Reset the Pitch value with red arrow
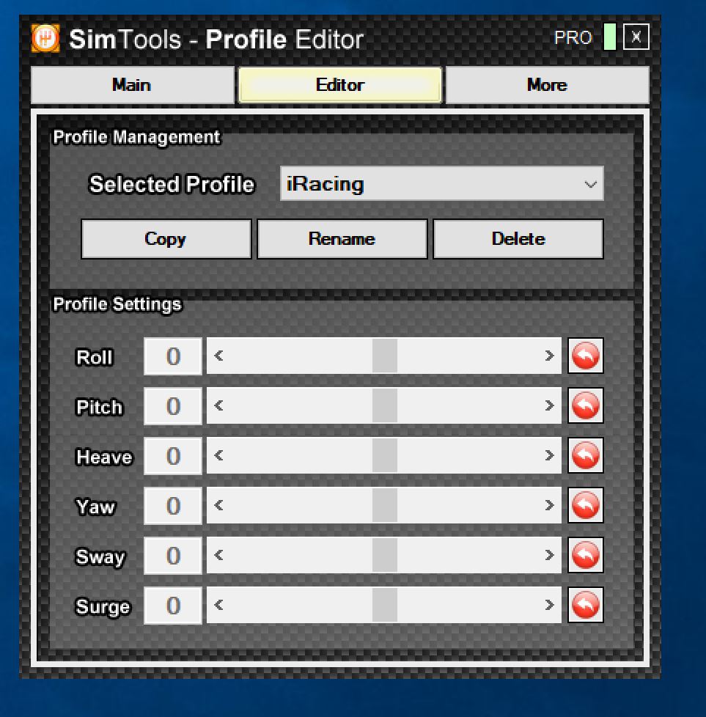The image size is (706, 717). pyautogui.click(x=586, y=406)
